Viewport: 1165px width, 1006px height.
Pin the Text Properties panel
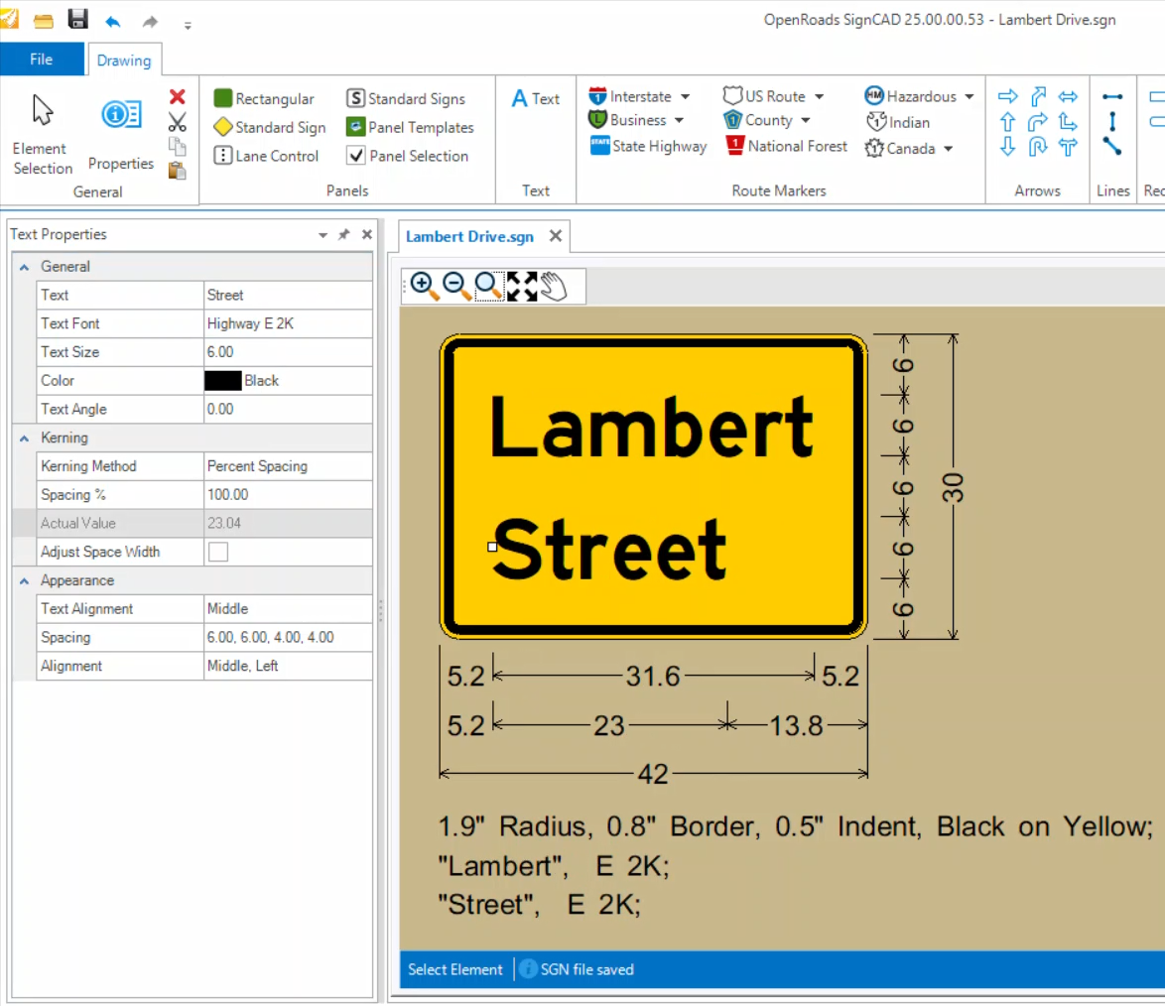pos(344,234)
